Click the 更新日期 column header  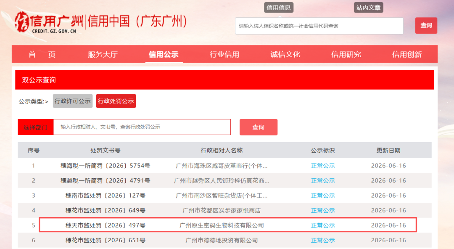tap(388, 151)
